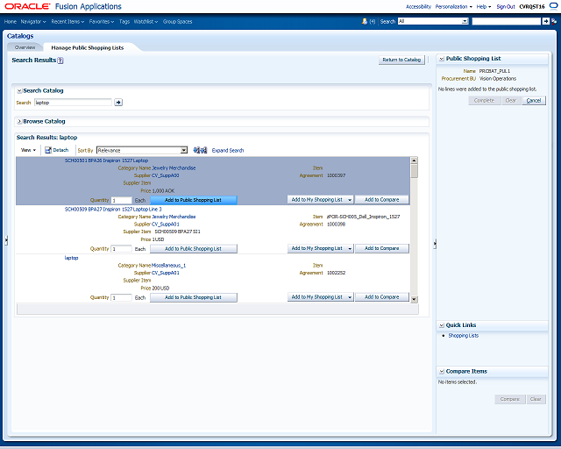Click the Accessibility link
This screenshot has width=561, height=449.
(x=418, y=6)
